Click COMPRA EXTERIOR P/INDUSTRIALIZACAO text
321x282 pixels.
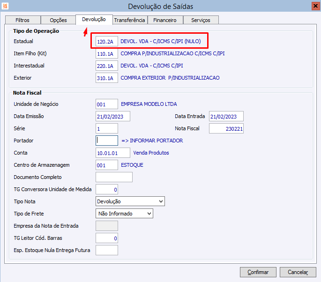170,78
